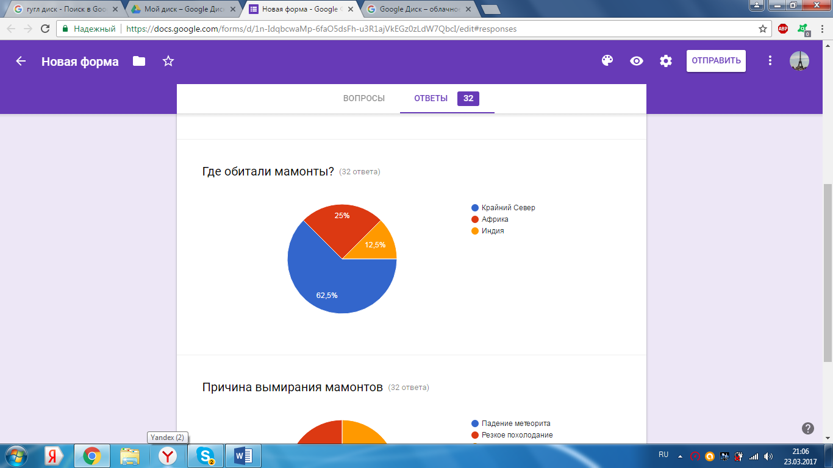Click the form title Новая форма
The width and height of the screenshot is (833, 468).
80,62
